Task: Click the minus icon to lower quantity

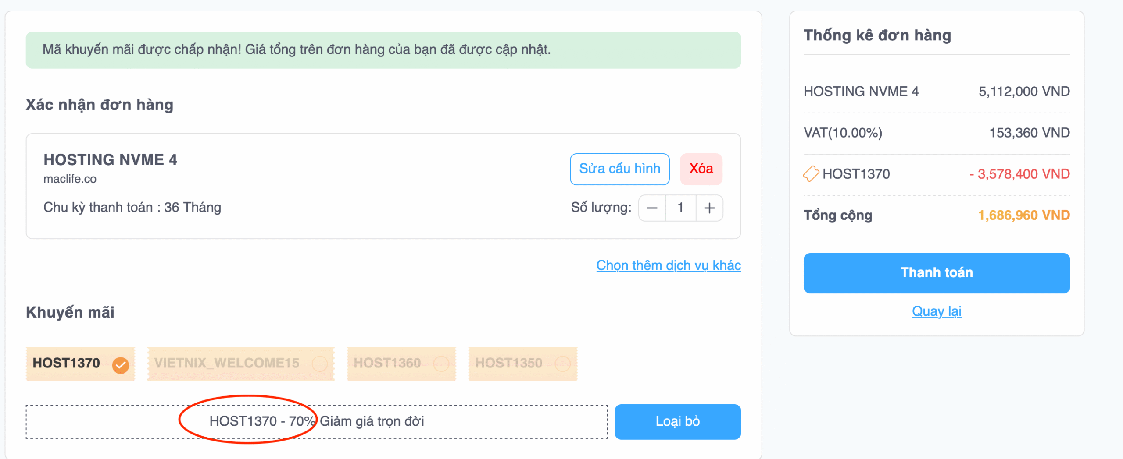Action: [x=652, y=208]
